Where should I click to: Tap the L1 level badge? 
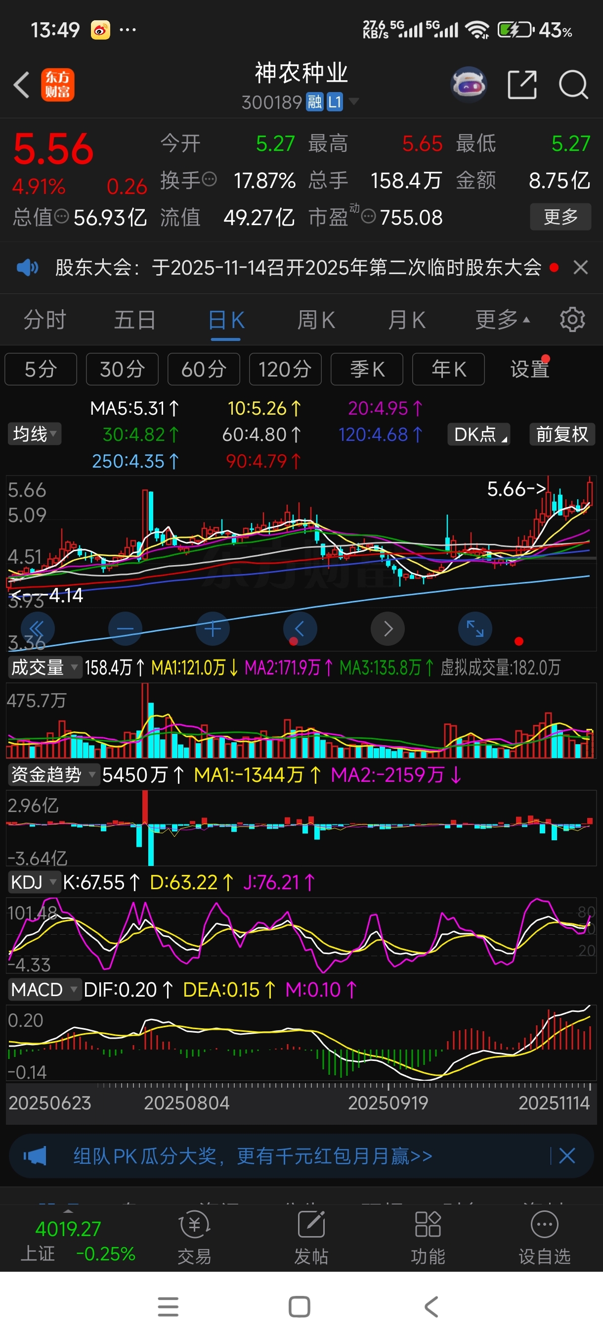(335, 101)
